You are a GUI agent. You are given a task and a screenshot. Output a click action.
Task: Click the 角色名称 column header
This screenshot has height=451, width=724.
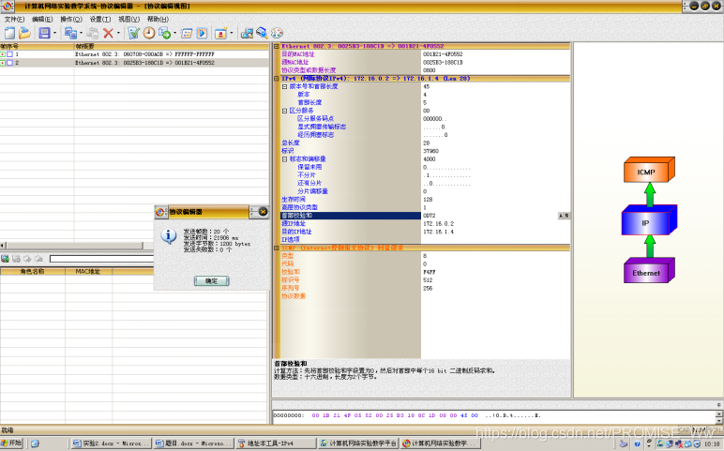32,271
